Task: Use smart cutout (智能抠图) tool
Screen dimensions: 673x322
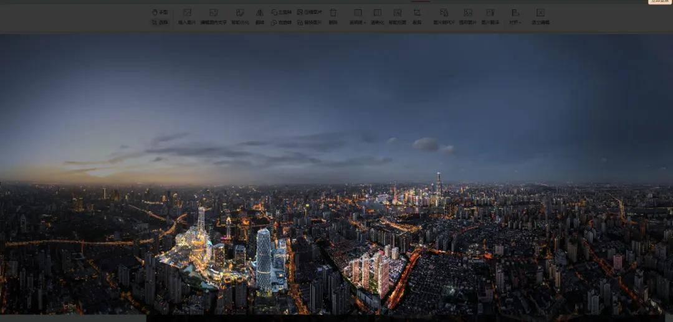Action: pos(397,16)
